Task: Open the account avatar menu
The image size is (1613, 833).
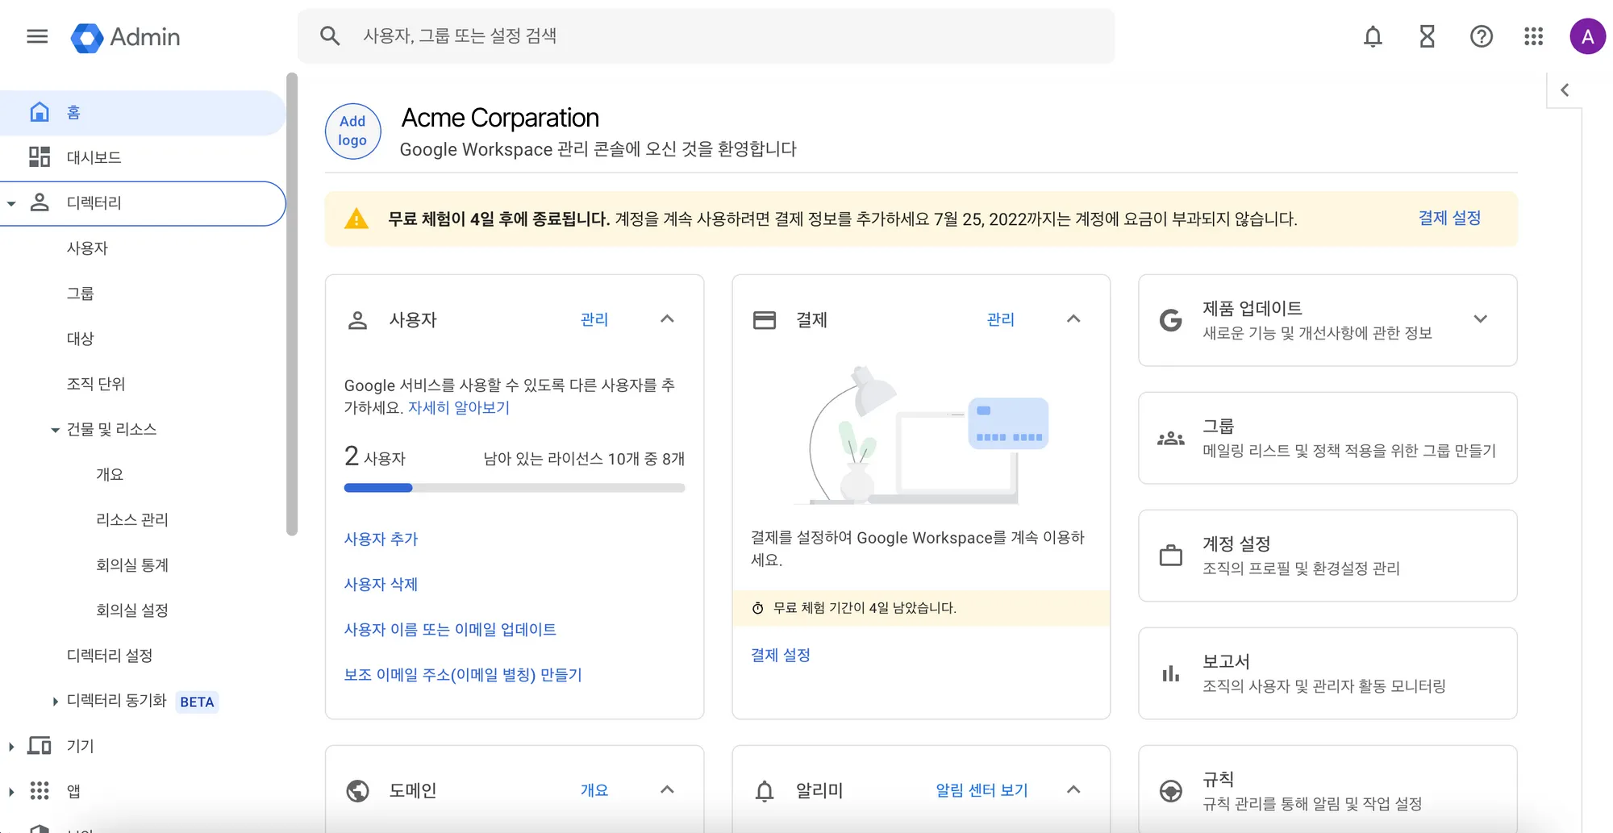Action: click(x=1587, y=36)
